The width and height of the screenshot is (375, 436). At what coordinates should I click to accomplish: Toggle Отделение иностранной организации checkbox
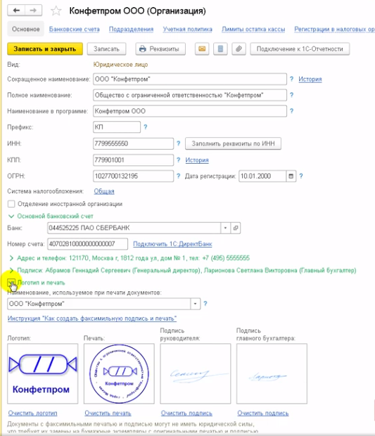pos(11,204)
